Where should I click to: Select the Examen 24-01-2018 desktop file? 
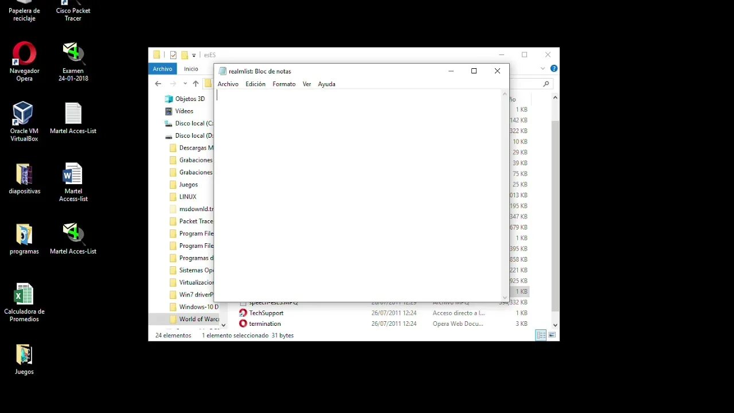(x=73, y=61)
